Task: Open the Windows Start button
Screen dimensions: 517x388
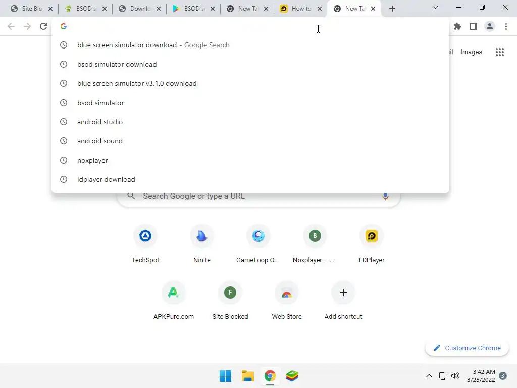Action: (x=226, y=376)
